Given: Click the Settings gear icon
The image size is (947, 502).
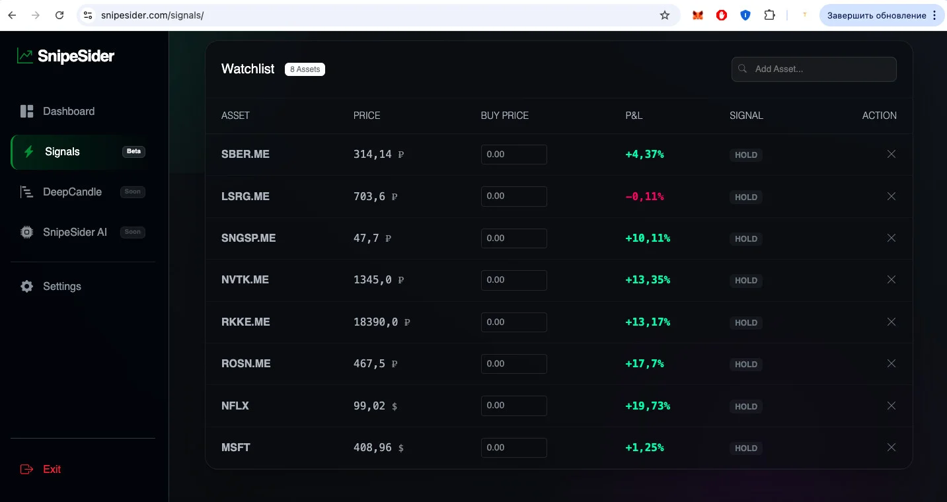Looking at the screenshot, I should [x=27, y=286].
